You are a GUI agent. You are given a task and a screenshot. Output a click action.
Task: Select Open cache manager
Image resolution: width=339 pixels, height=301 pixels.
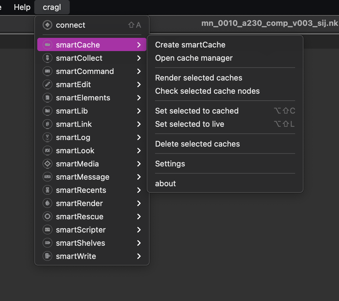[x=194, y=58]
